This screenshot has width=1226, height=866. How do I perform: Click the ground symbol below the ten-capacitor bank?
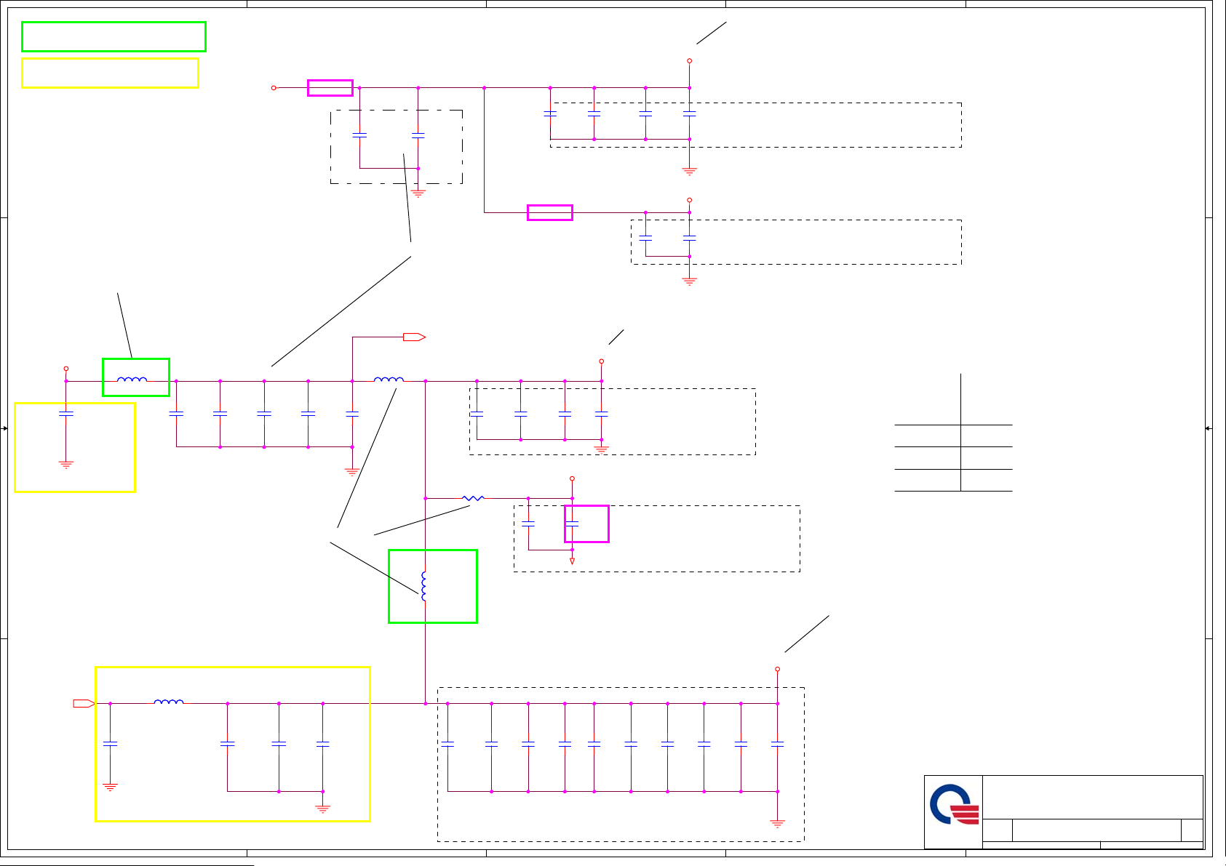pyautogui.click(x=778, y=824)
